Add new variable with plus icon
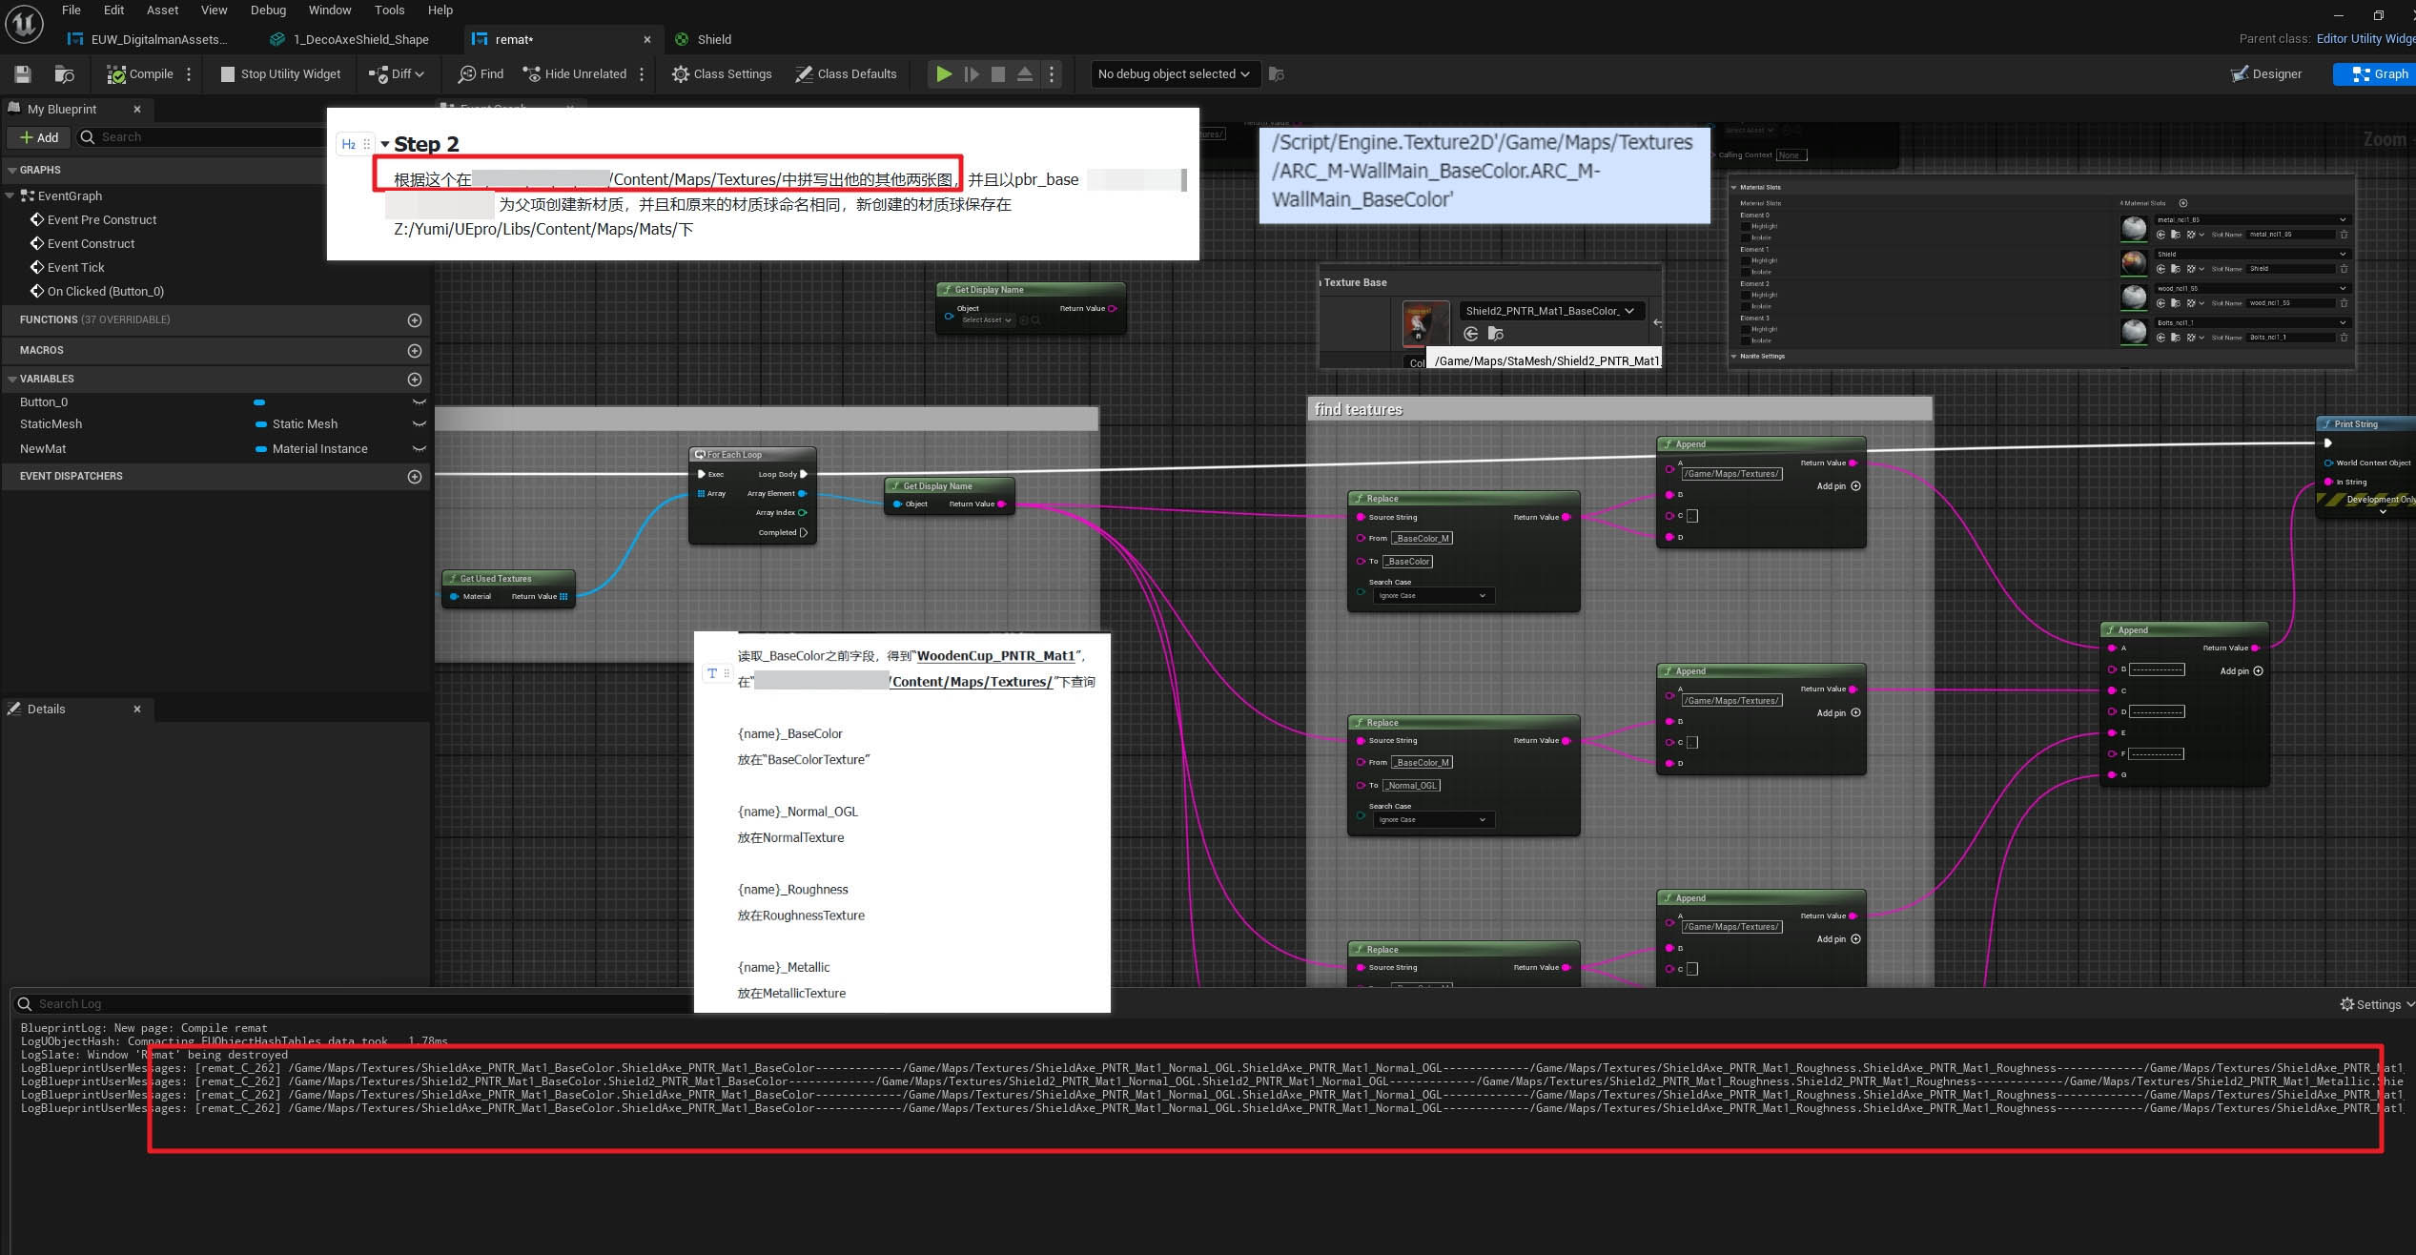The image size is (2416, 1255). (415, 380)
